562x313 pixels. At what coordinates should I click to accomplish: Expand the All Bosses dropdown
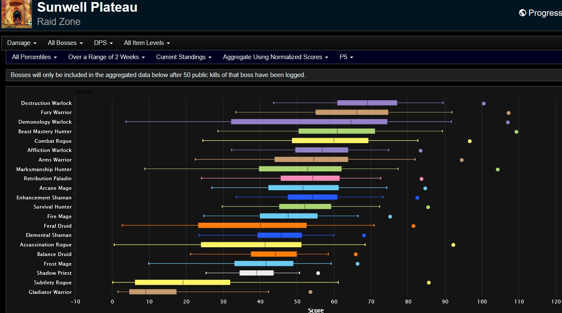65,43
